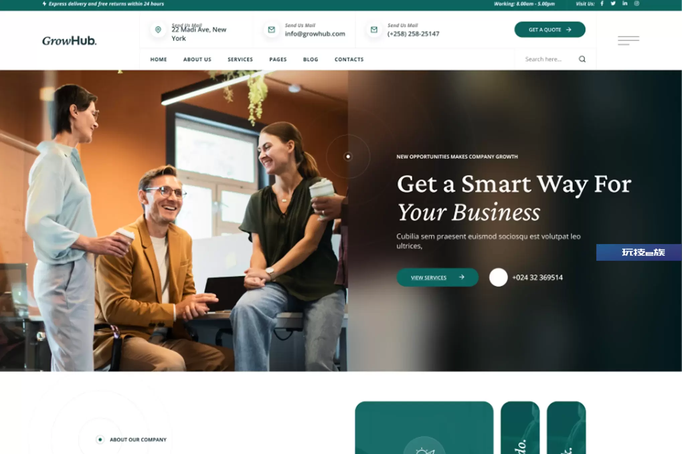Go to the Blog menu
Viewport: 682px width, 454px height.
(x=311, y=59)
